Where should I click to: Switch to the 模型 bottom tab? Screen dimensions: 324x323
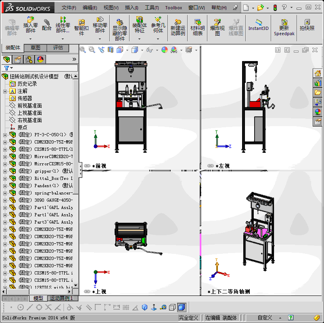click(x=38, y=298)
